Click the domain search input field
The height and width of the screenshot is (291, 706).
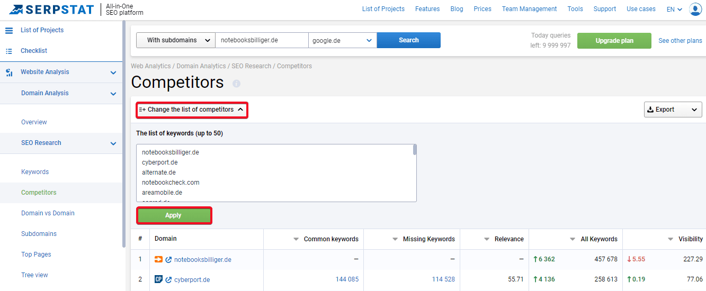point(262,40)
